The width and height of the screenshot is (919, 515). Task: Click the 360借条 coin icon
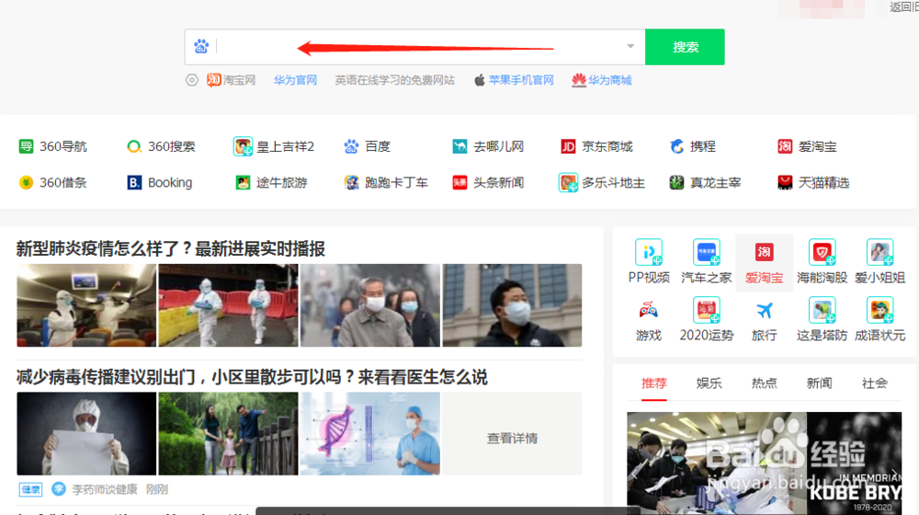point(26,182)
